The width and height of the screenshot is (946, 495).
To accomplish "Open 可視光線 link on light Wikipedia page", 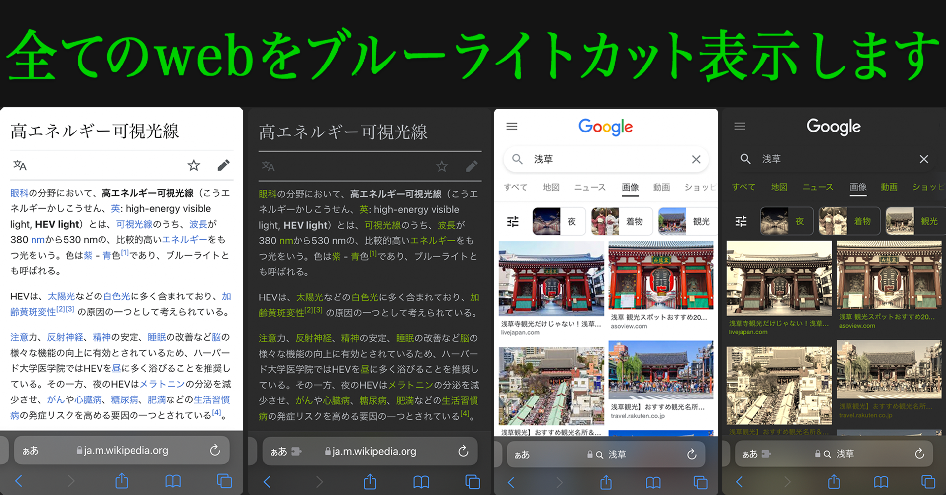I will pos(135,224).
